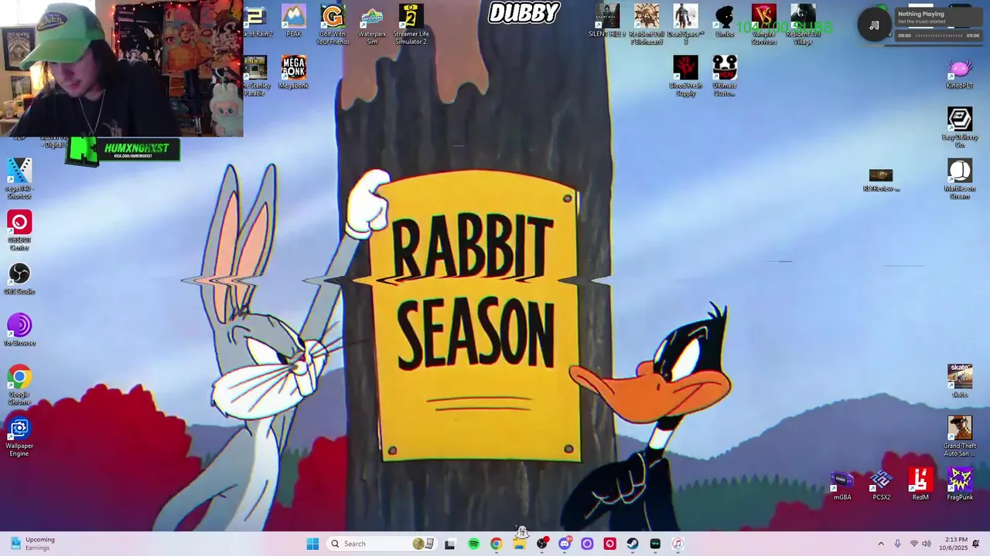Open the Limbo desktop shortcut
Screen dimensions: 990x556
pyautogui.click(x=725, y=21)
